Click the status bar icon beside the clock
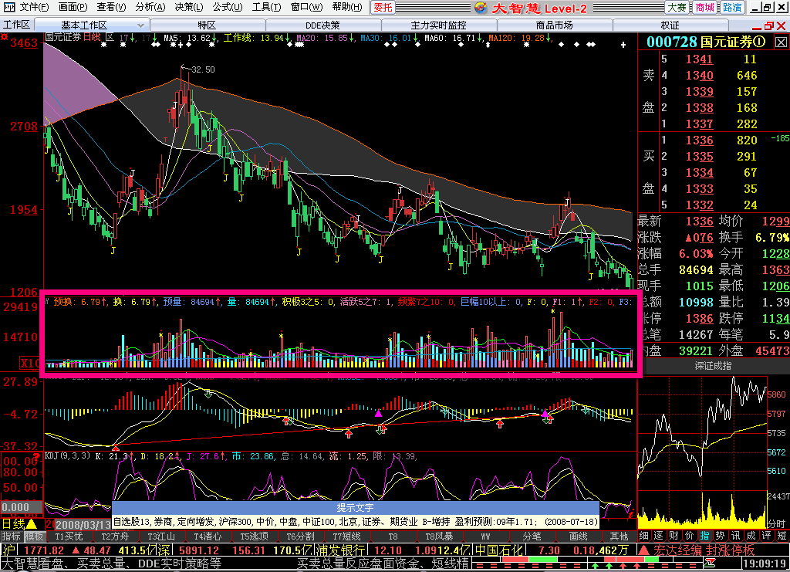This screenshot has height=572, width=790. pyautogui.click(x=711, y=563)
